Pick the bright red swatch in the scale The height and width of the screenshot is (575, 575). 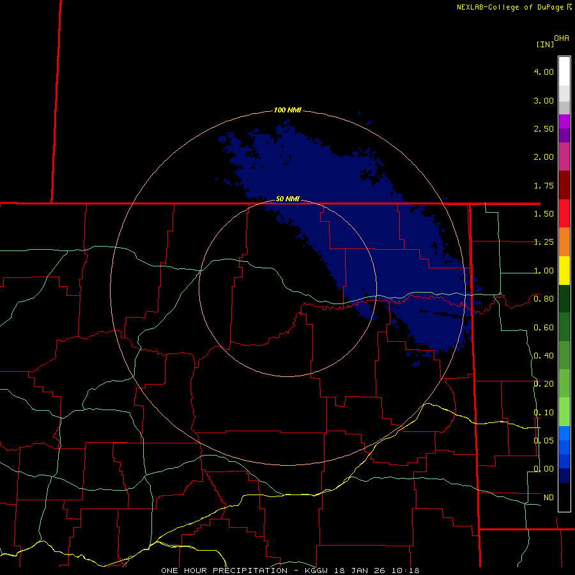coord(564,213)
